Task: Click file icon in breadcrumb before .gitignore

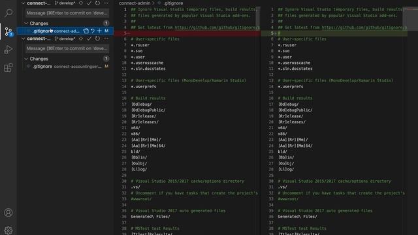Action: tap(159, 3)
